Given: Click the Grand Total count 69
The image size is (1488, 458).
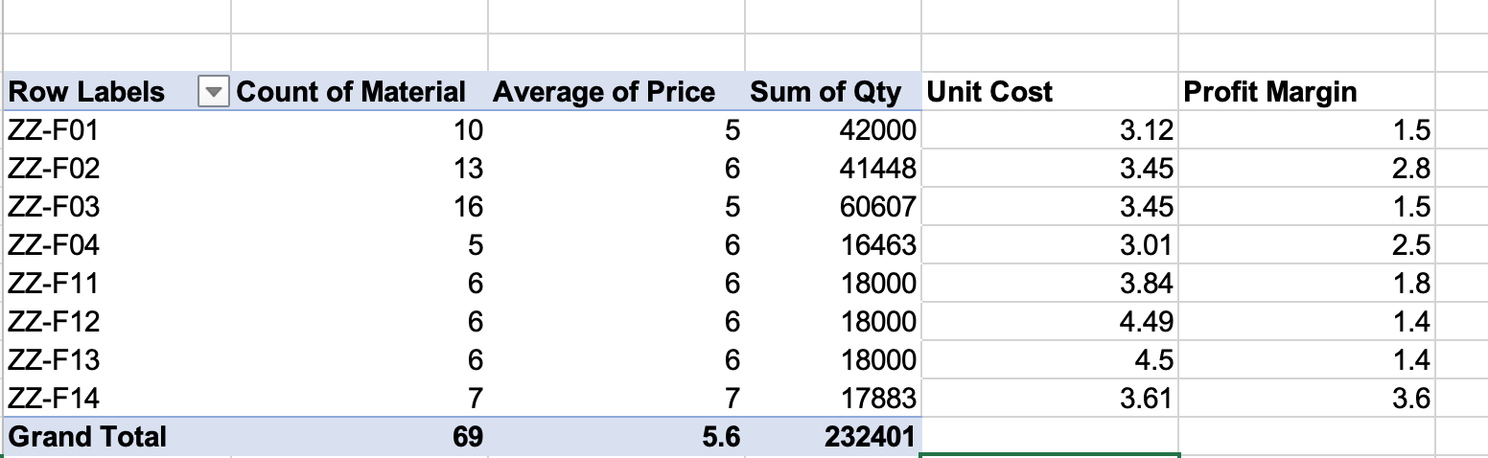Looking at the screenshot, I should coord(467,437).
